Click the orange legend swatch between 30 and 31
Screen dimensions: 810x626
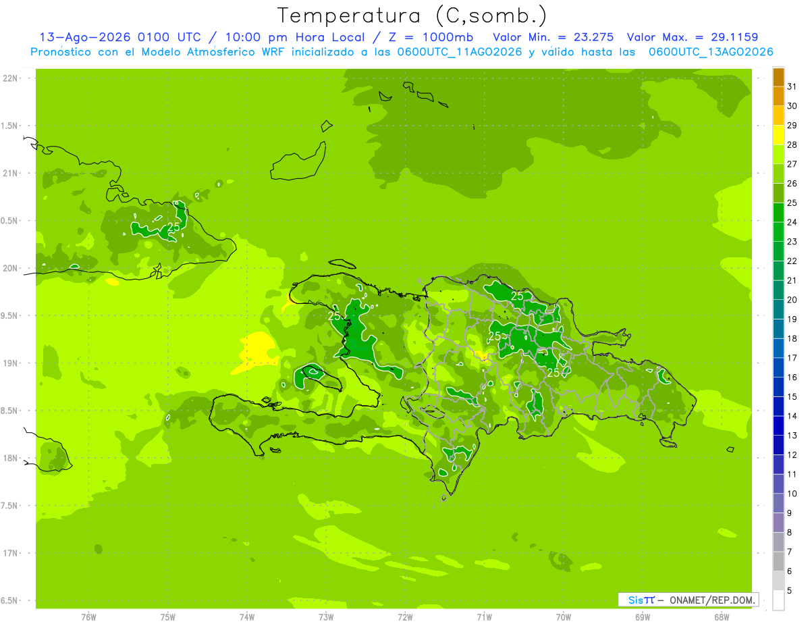pos(778,97)
